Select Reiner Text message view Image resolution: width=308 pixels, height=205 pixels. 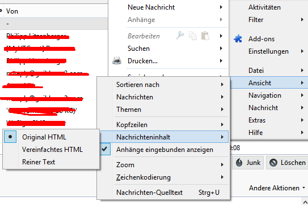click(x=51, y=162)
